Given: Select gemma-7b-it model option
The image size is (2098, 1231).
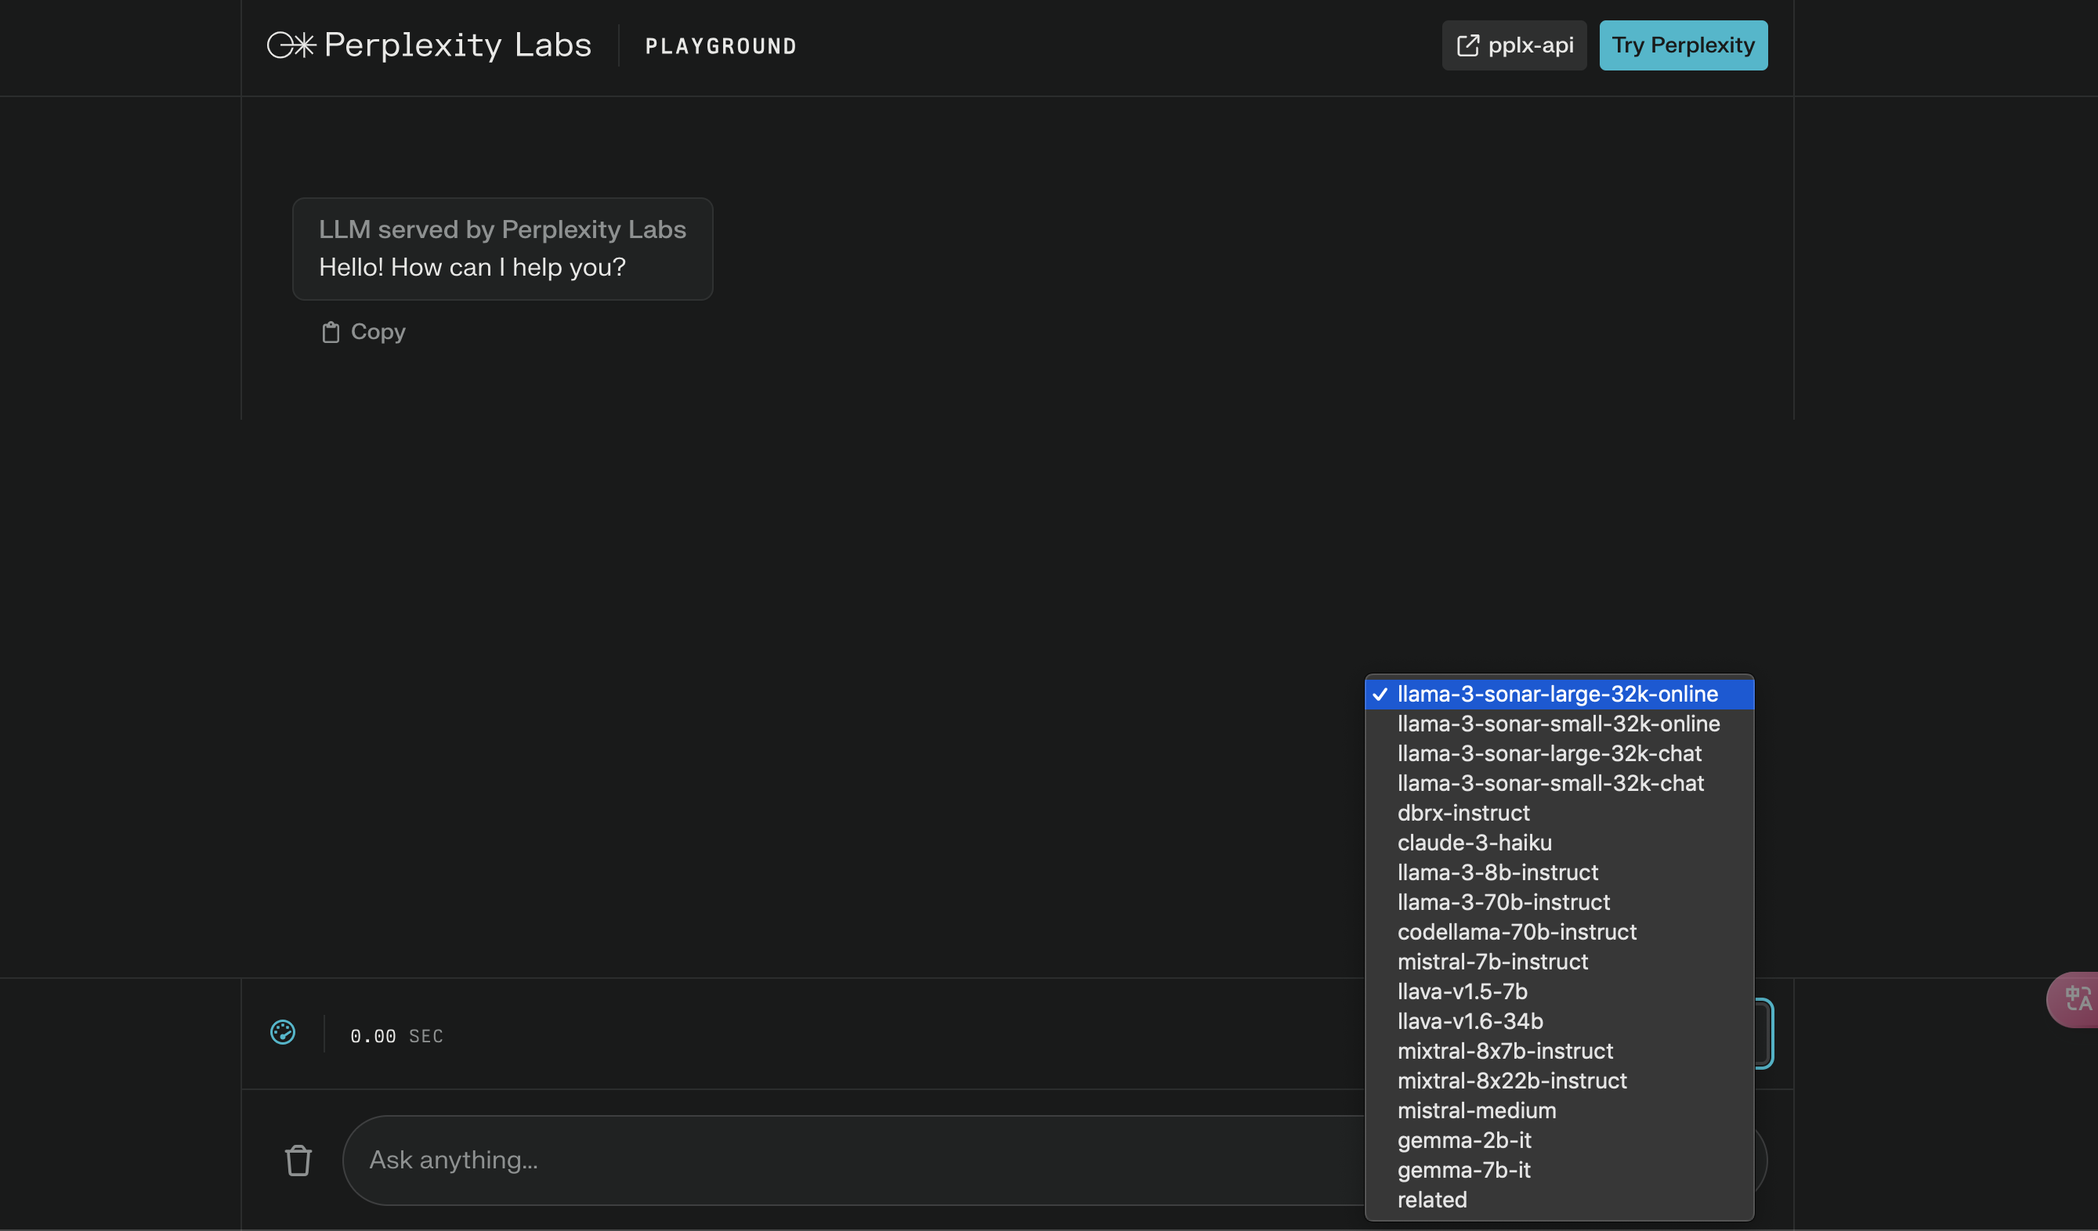Looking at the screenshot, I should [1558, 1170].
